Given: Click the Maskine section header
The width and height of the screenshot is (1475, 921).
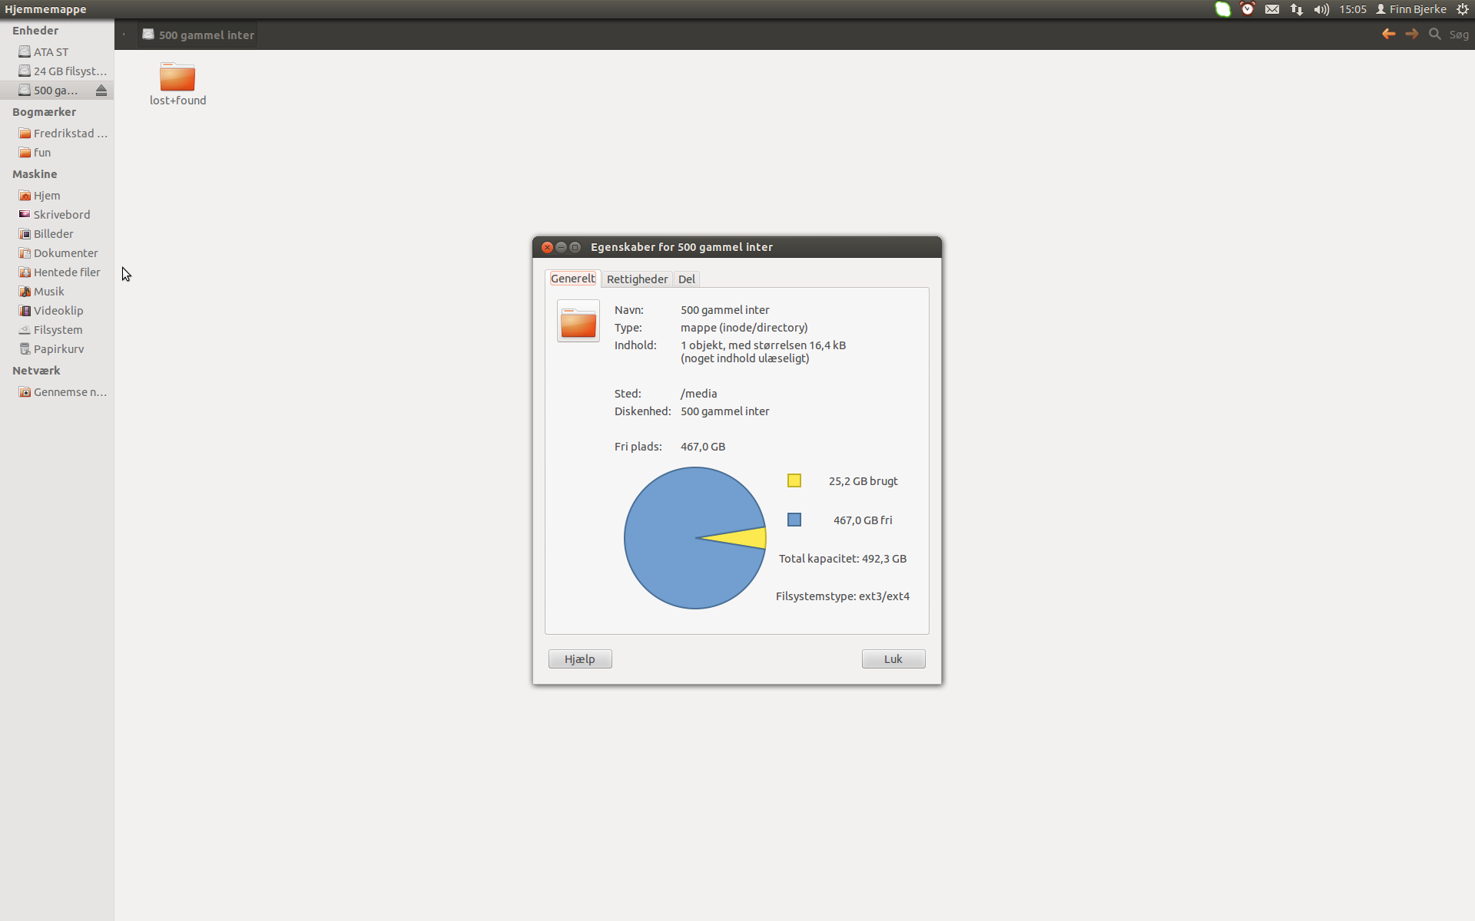Looking at the screenshot, I should pyautogui.click(x=35, y=174).
